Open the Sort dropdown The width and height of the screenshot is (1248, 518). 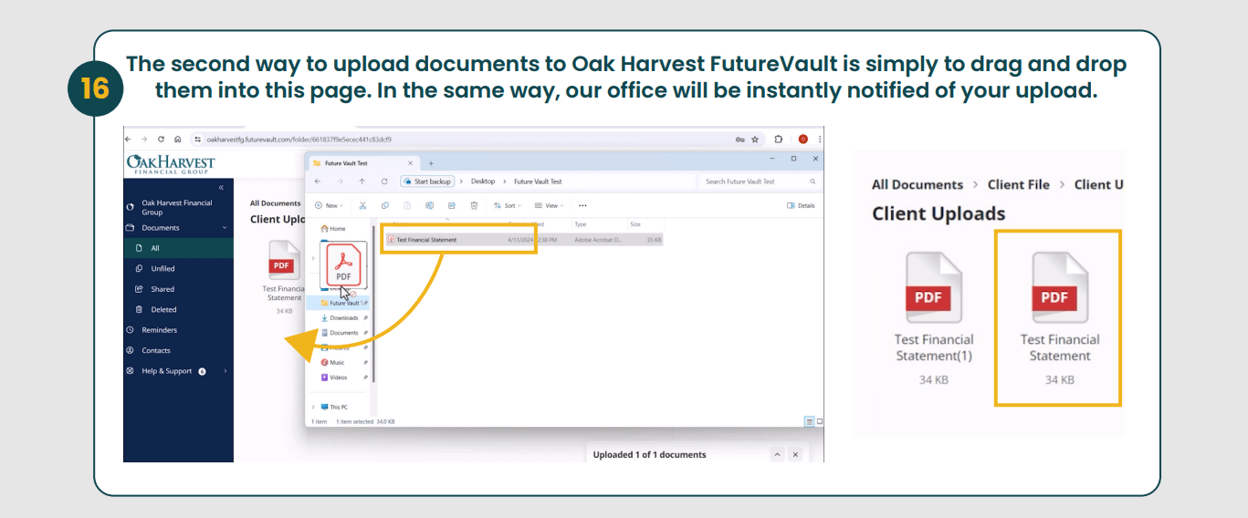coord(508,206)
